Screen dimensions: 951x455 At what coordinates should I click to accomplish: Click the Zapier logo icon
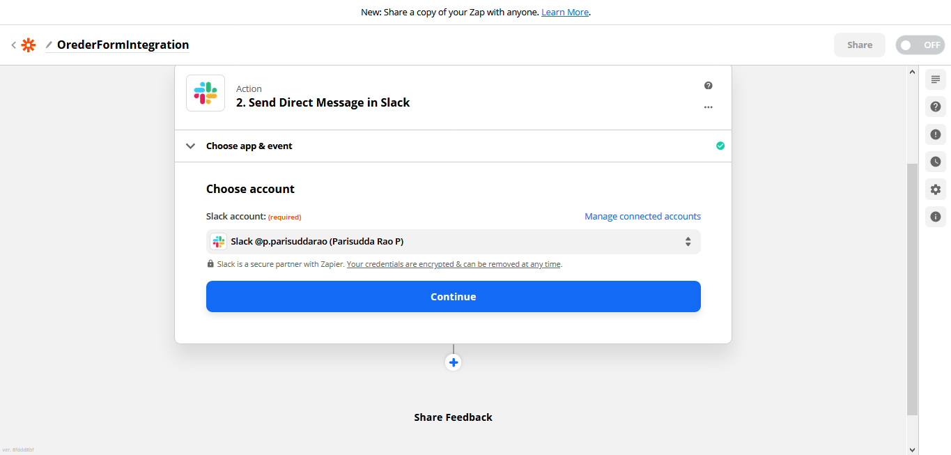pos(29,45)
